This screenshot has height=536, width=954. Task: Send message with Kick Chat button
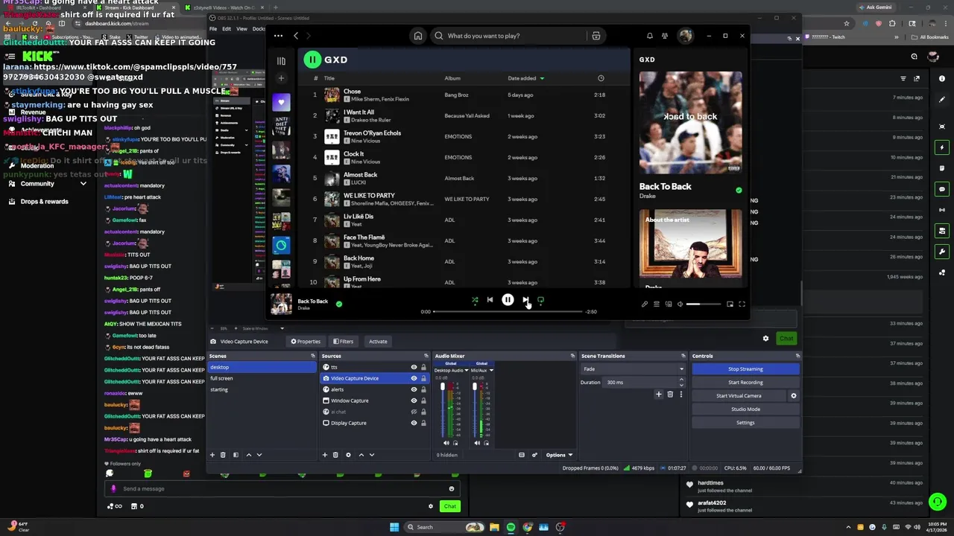pos(449,506)
